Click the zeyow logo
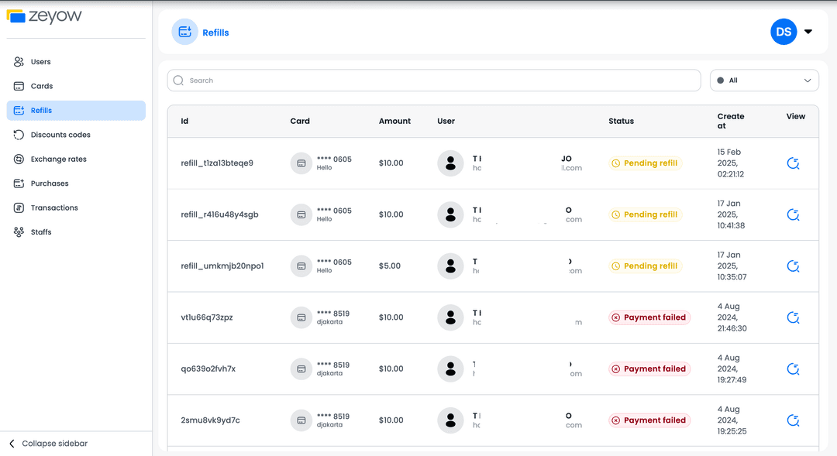Screen dimensions: 837x456 [44, 16]
